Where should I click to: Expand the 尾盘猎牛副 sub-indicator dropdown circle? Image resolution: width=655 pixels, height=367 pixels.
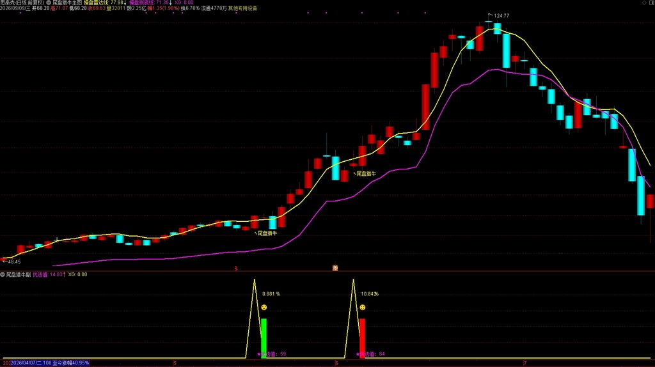tap(3, 274)
